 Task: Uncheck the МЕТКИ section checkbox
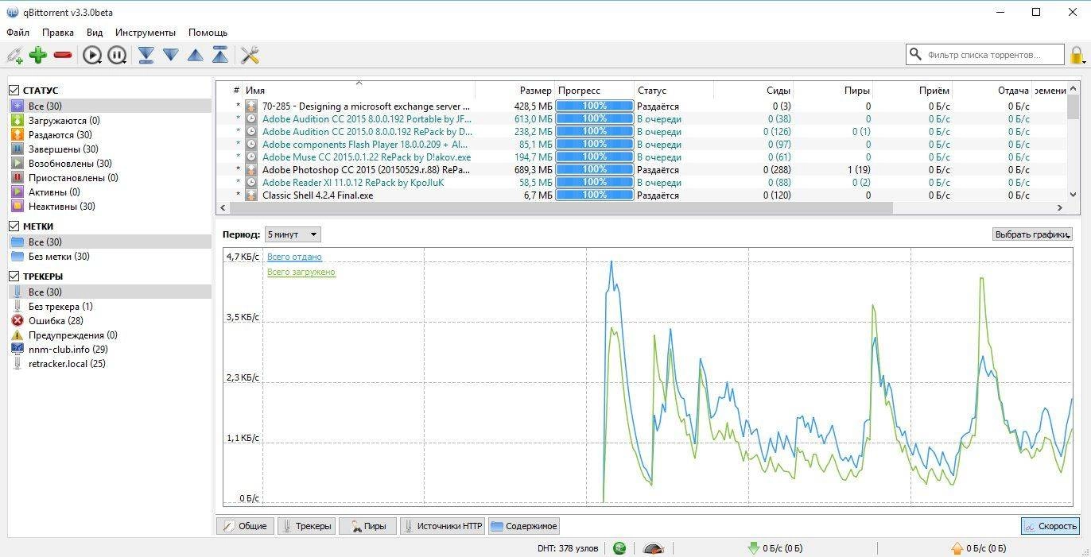14,226
